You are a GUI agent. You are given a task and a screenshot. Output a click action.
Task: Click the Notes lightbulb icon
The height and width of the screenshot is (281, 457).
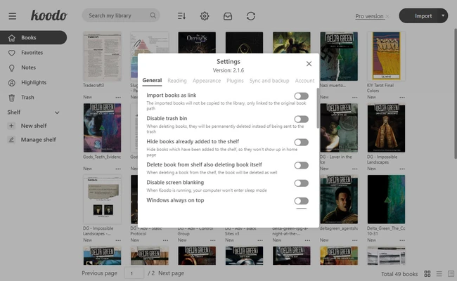click(12, 68)
